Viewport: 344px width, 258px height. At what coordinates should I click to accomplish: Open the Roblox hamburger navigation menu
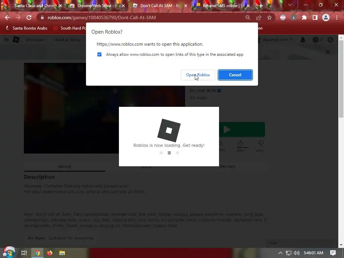click(x=6, y=40)
